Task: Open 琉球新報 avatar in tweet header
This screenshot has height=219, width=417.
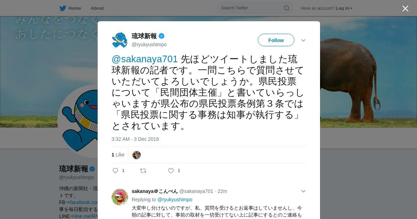Action: [x=120, y=40]
